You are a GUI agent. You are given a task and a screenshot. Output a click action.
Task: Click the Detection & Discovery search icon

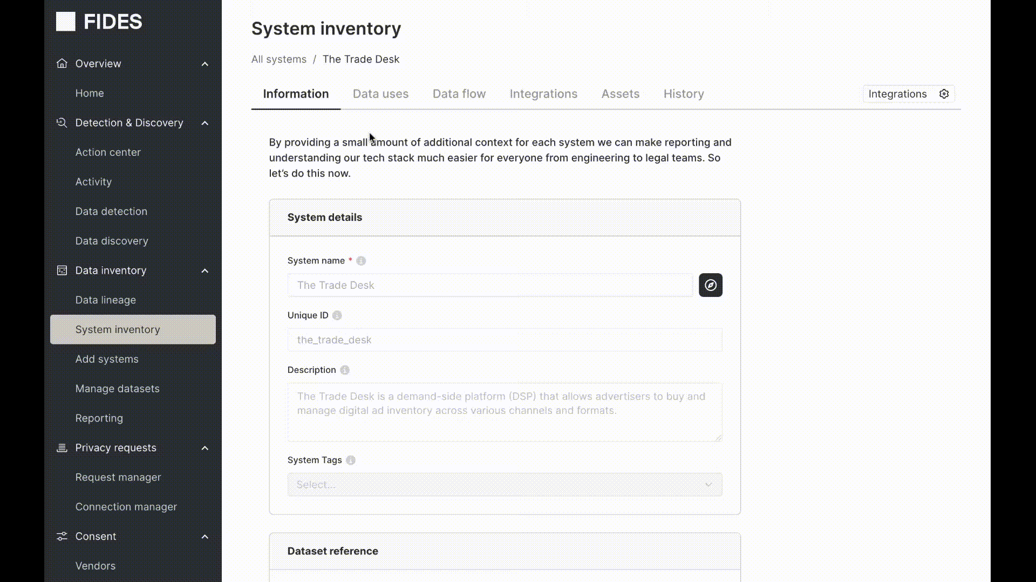tap(62, 123)
